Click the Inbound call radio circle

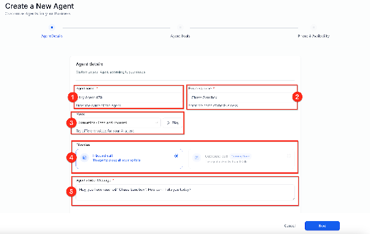tap(176, 156)
